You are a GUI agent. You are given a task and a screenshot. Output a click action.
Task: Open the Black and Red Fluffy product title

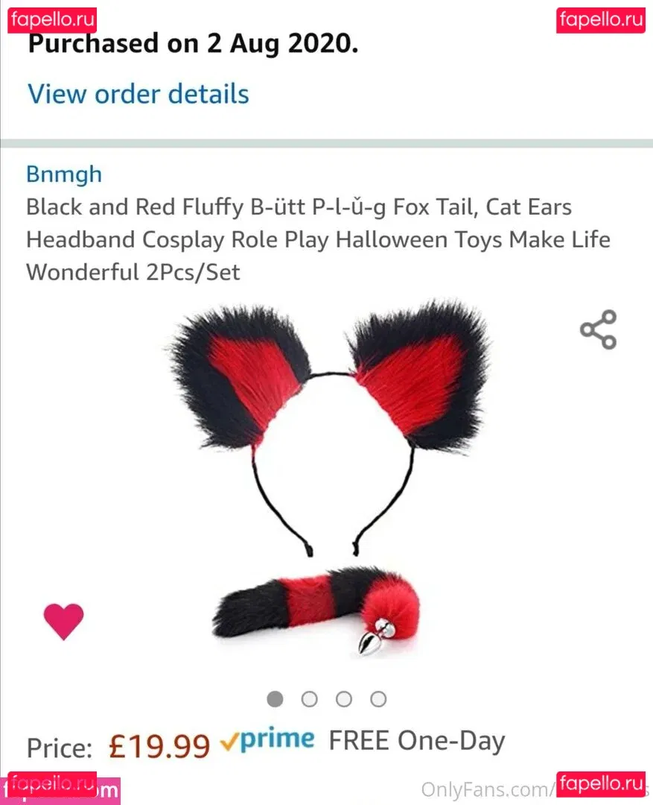[318, 240]
